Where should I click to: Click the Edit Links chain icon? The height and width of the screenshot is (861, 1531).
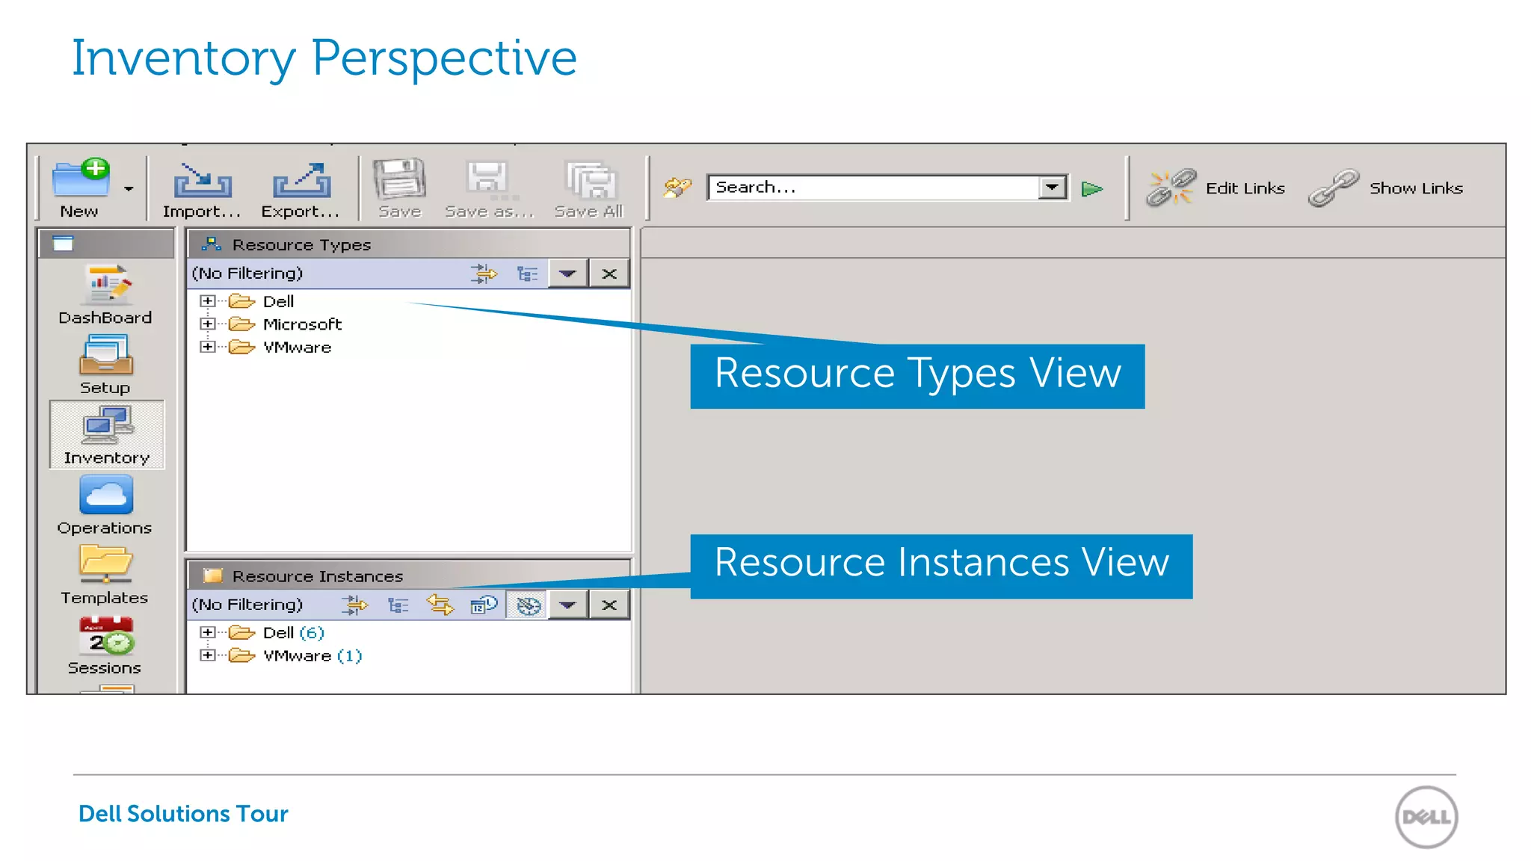click(1171, 188)
